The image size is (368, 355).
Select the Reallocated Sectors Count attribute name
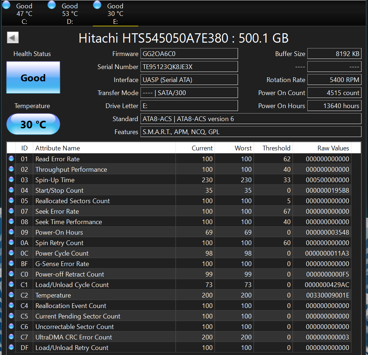tap(73, 201)
